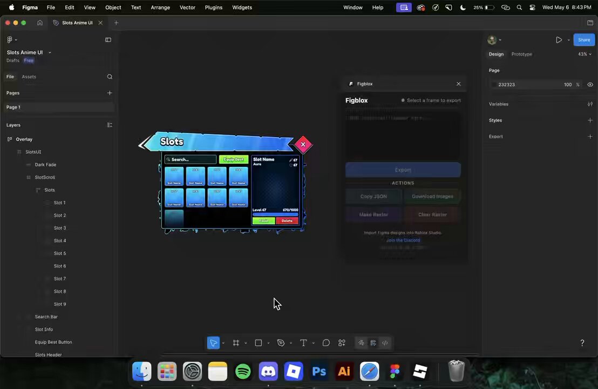Image resolution: width=598 pixels, height=389 pixels.
Task: Click the layers collapse-all icon
Action: point(110,125)
